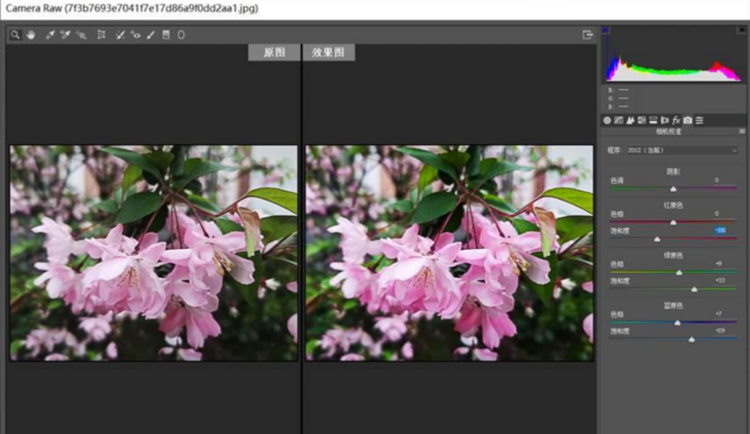Click the after flower preview image
Screen dimensions: 750x434
click(450, 254)
